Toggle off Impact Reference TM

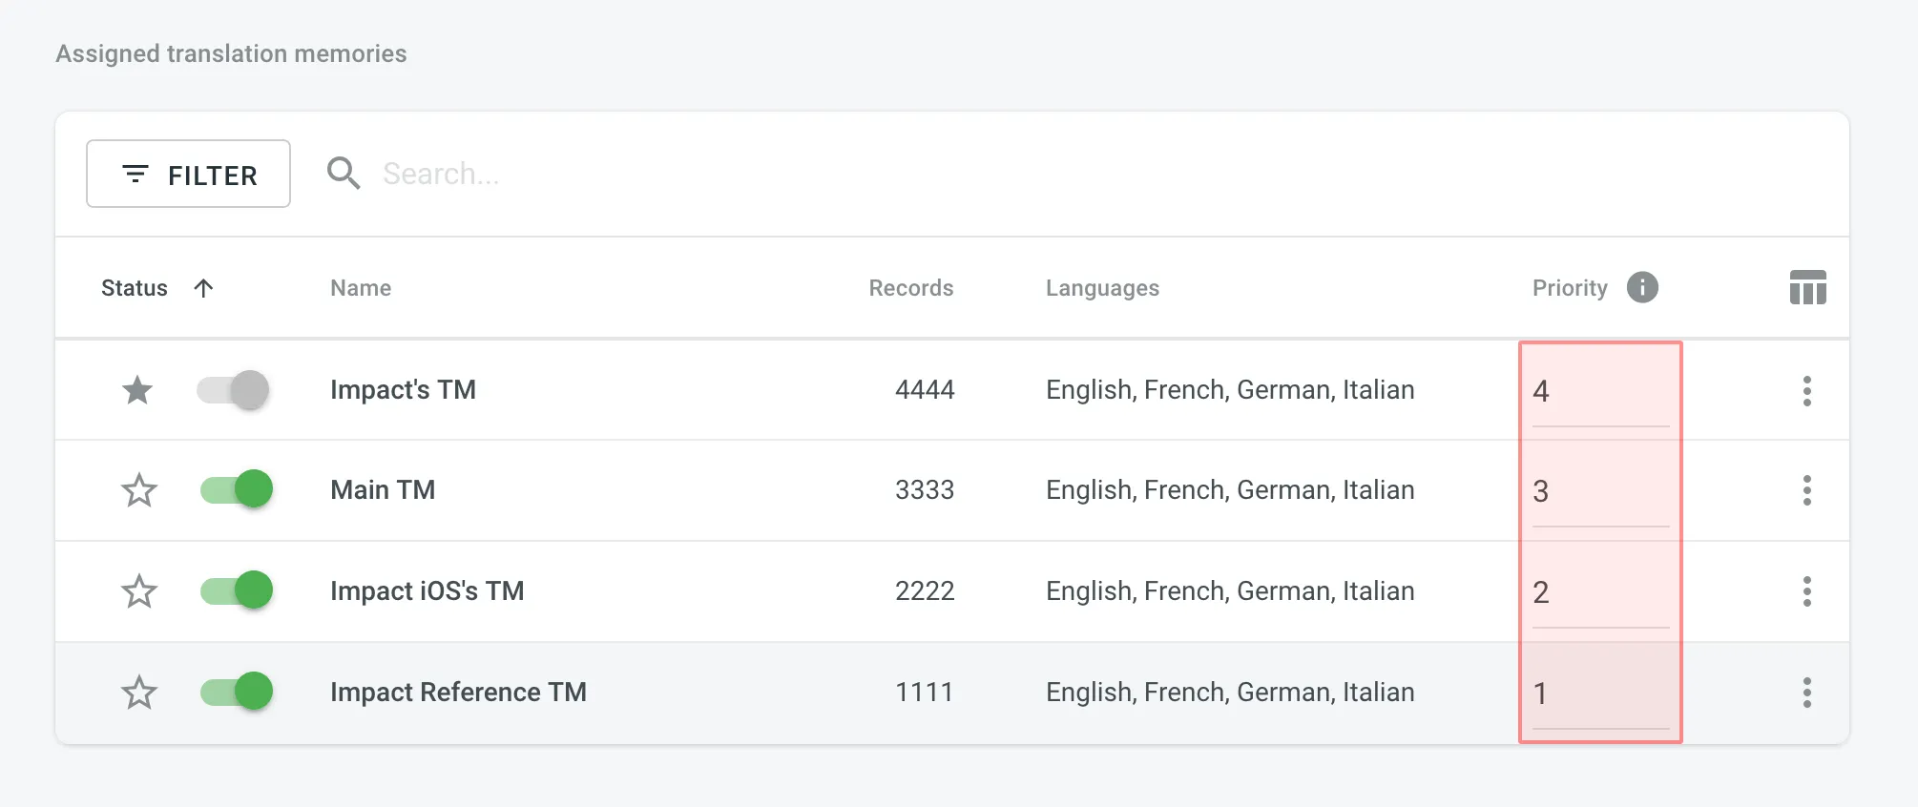(x=237, y=692)
